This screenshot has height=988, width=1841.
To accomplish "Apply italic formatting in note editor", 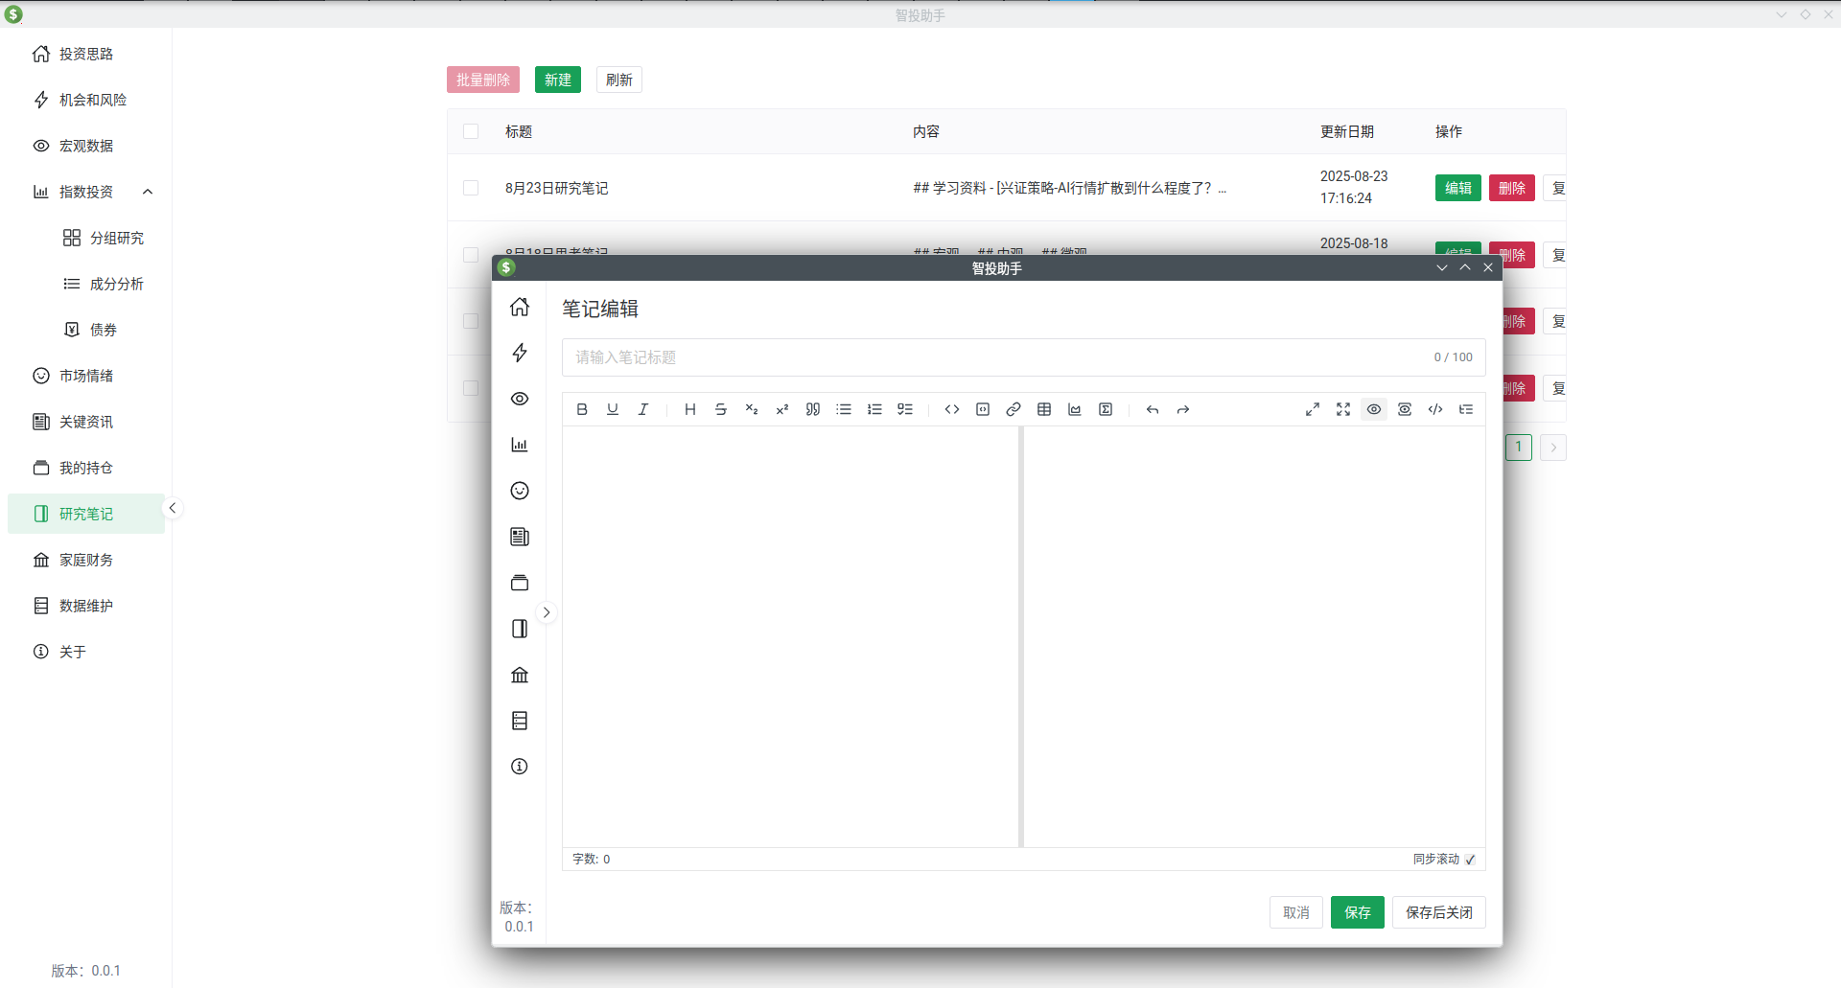I will (x=643, y=409).
